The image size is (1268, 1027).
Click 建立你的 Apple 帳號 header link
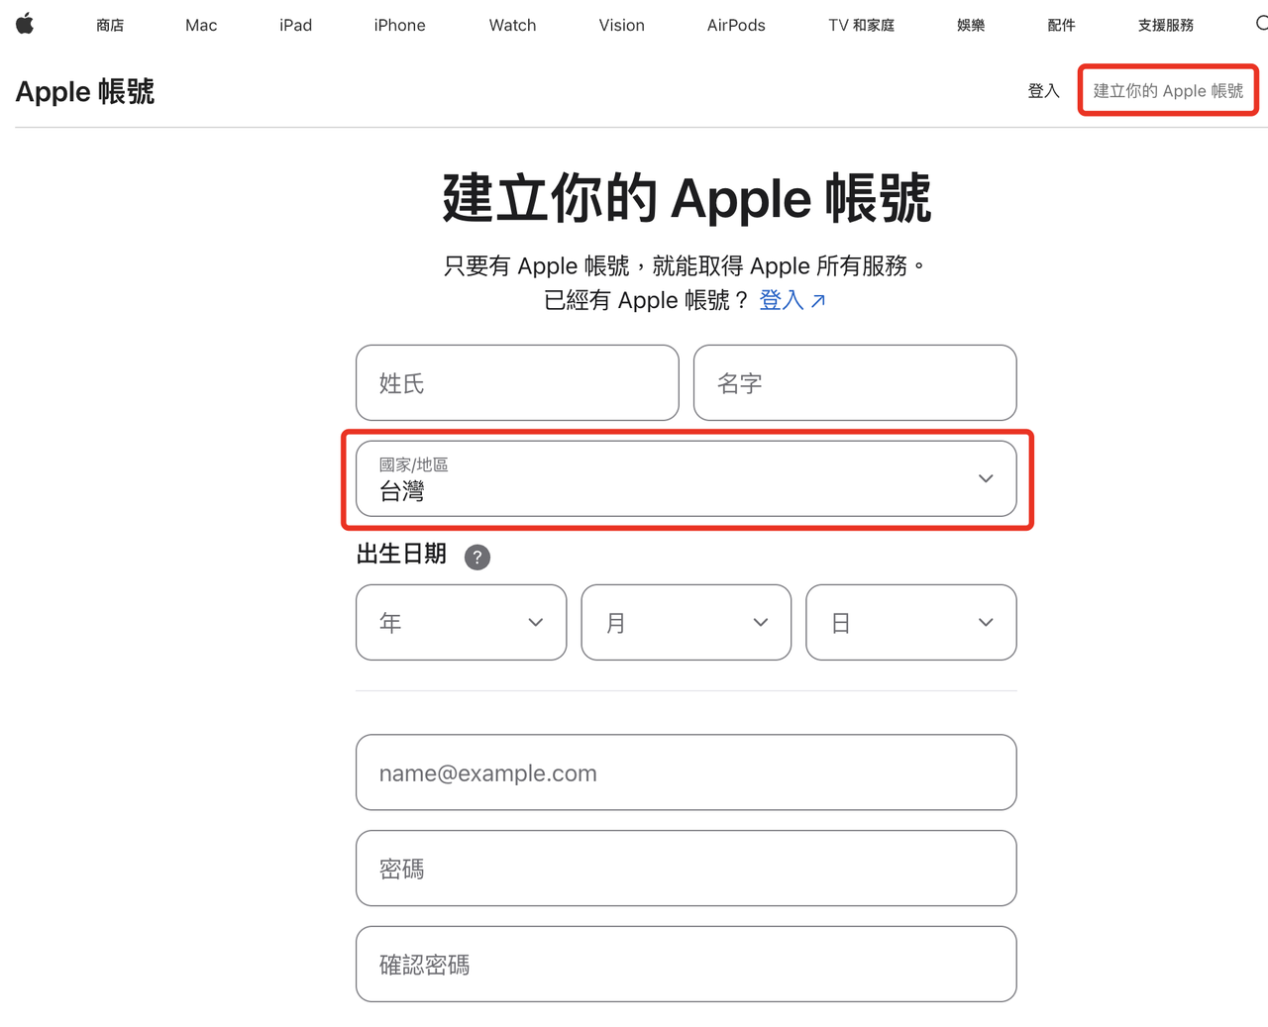click(x=1168, y=91)
